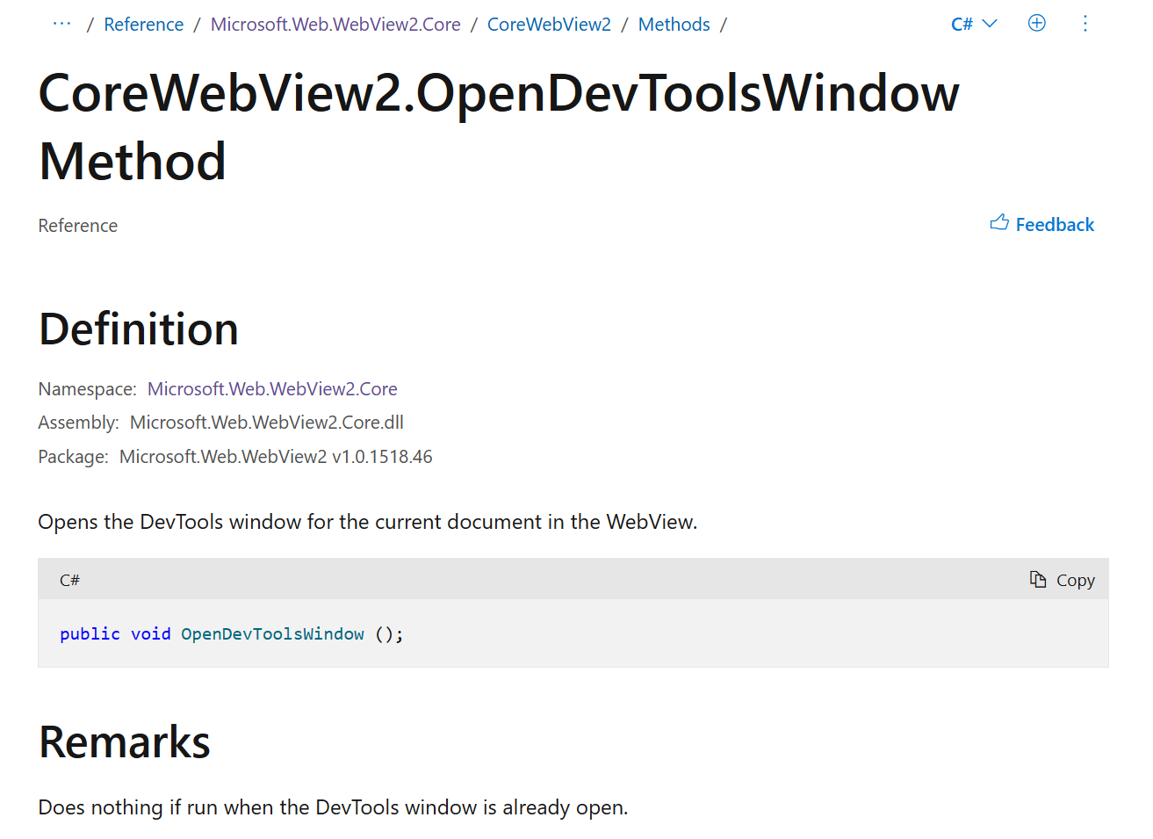Viewport: 1153px width, 839px height.
Task: Select the Microsoft.Web.WebView2.Core breadcrumb link
Action: [335, 24]
